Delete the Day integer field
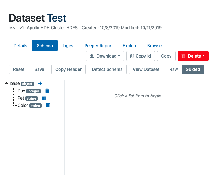Screen dimensions: 212x175 (x=47, y=91)
